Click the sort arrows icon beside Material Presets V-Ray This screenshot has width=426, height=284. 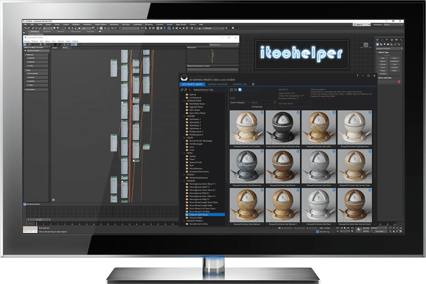point(190,90)
